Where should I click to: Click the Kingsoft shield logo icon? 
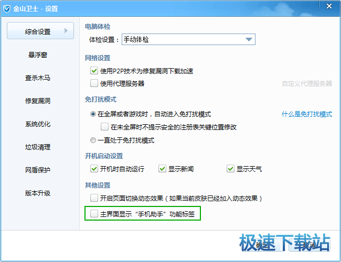7,9
